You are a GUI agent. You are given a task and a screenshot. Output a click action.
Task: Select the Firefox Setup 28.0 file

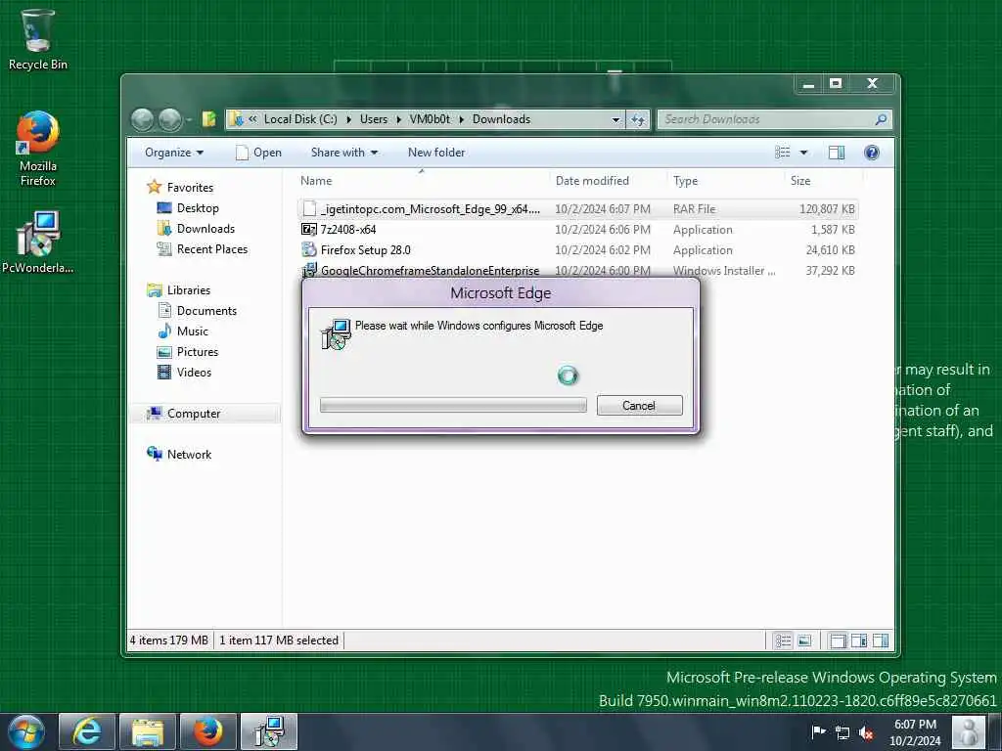tap(577, 249)
